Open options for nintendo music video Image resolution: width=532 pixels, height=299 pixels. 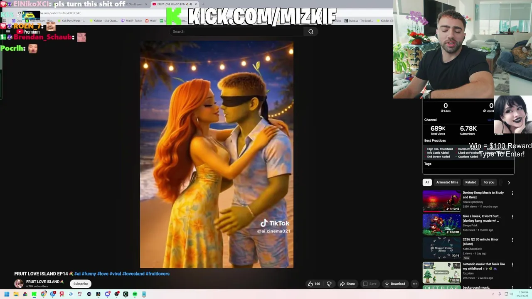[x=512, y=265]
